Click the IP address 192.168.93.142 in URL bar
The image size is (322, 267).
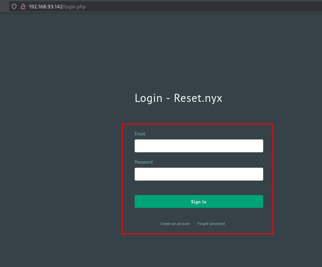(45, 6)
